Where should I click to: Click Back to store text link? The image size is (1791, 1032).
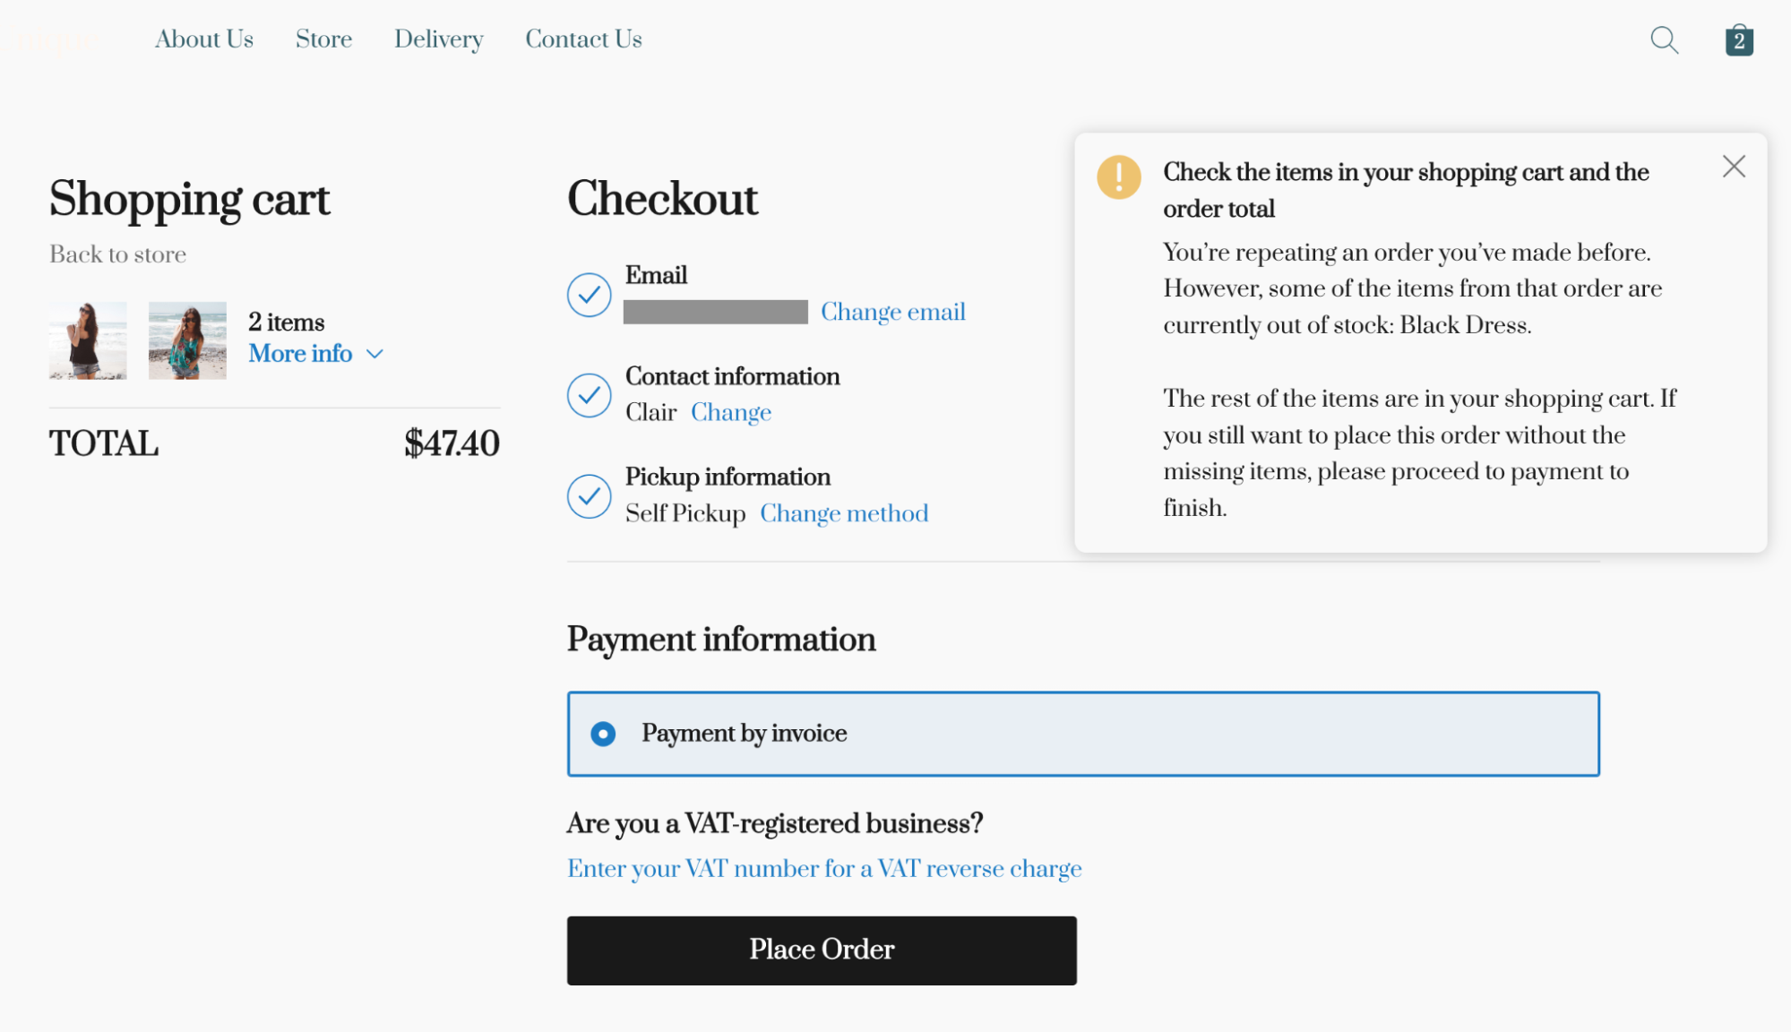116,254
